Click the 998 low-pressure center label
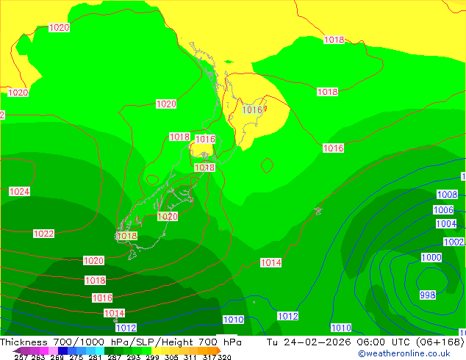Viewport: 466px width, 360px height. pos(428,295)
